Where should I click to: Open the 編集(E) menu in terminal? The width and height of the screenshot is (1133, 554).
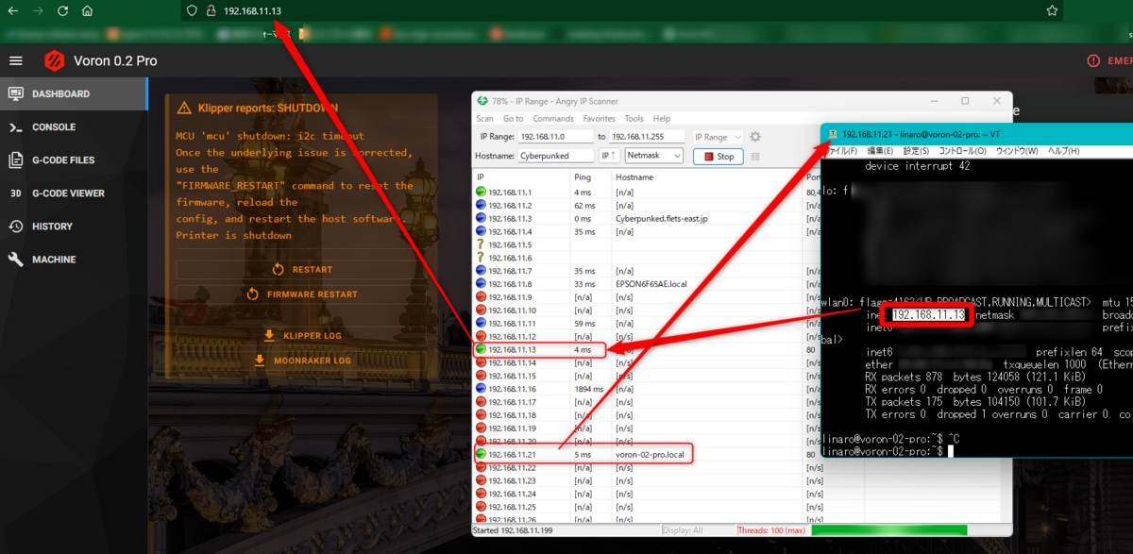[880, 151]
